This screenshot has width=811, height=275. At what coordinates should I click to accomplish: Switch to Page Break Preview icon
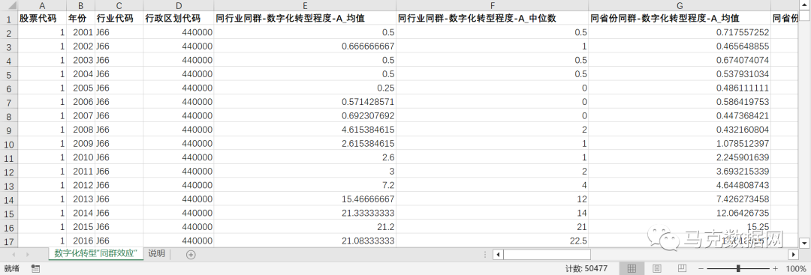click(x=682, y=268)
